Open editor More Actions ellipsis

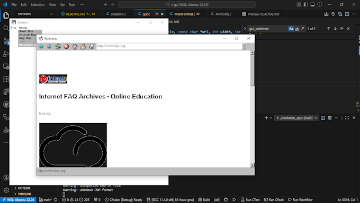coord(354,14)
